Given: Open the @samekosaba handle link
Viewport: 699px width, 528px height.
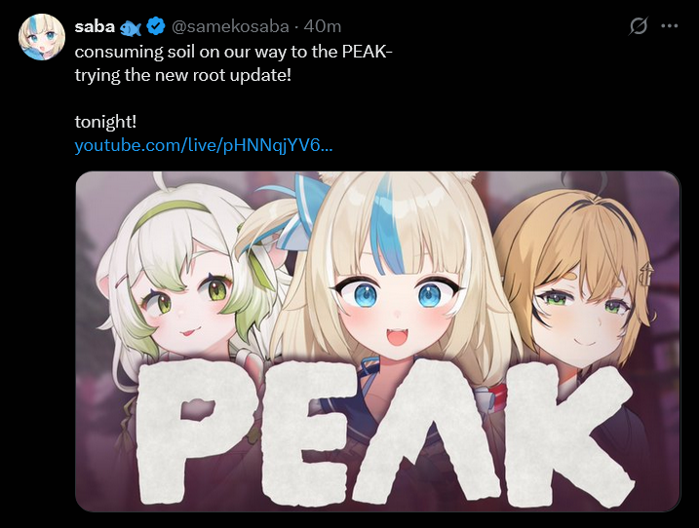Looking at the screenshot, I should [230, 26].
